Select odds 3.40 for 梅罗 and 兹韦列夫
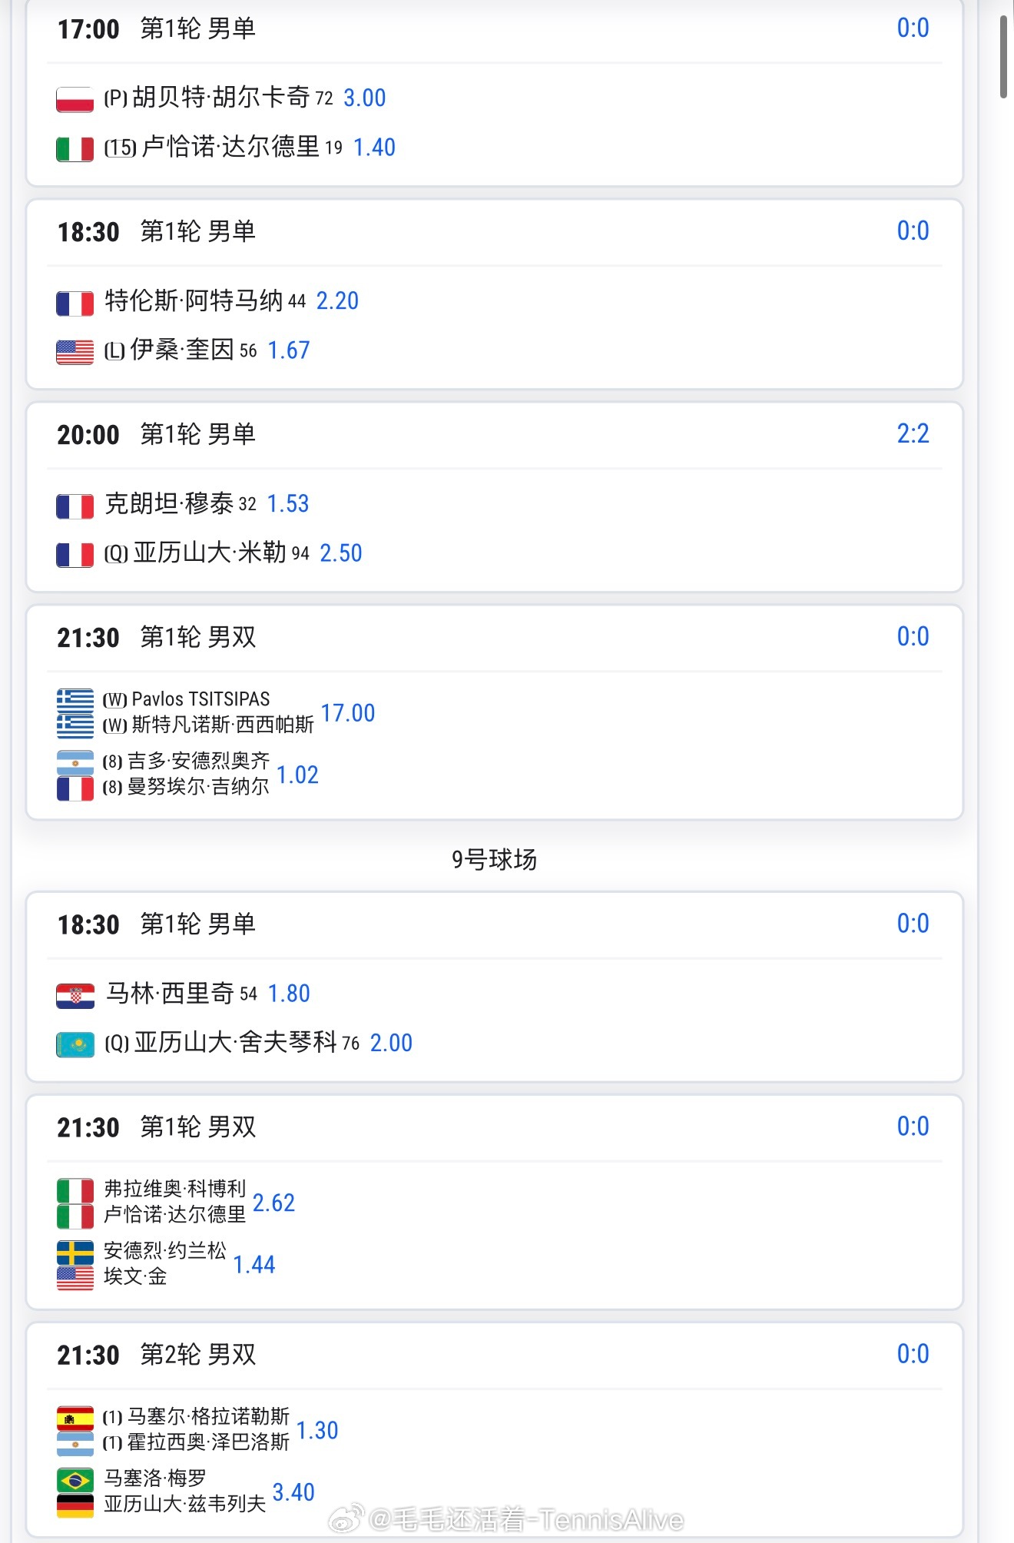Viewport: 1014px width, 1543px height. click(293, 1492)
